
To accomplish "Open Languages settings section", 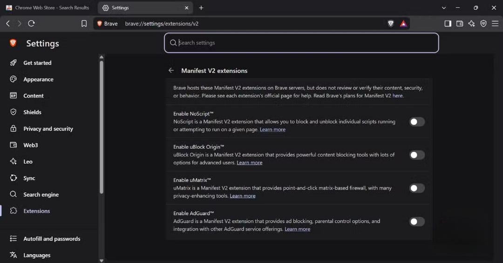I will click(37, 255).
